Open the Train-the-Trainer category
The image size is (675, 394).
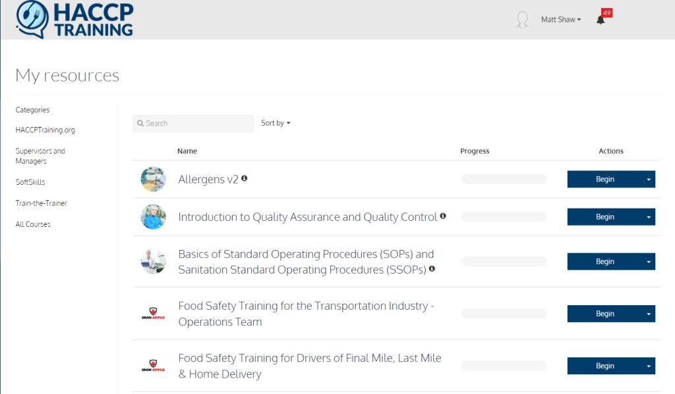point(41,203)
